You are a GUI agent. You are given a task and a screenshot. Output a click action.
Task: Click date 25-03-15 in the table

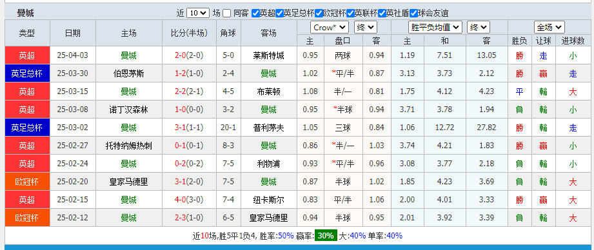coord(73,91)
